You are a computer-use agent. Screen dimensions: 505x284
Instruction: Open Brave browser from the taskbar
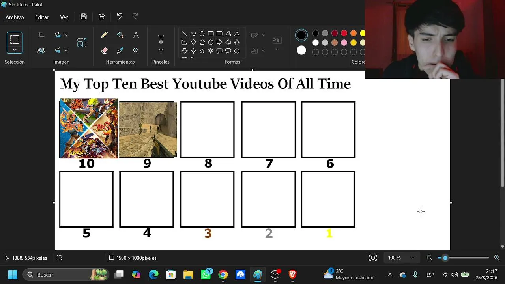point(292,275)
